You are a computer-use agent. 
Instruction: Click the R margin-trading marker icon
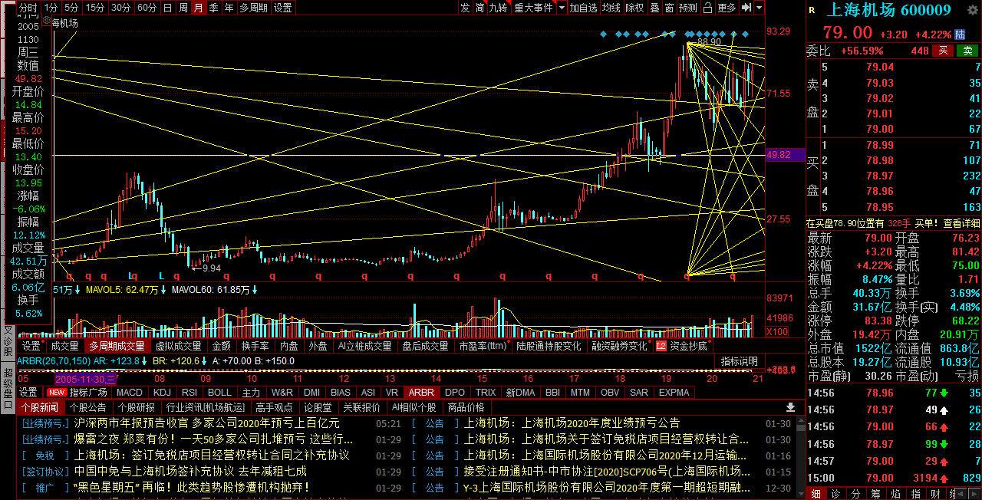[812, 10]
